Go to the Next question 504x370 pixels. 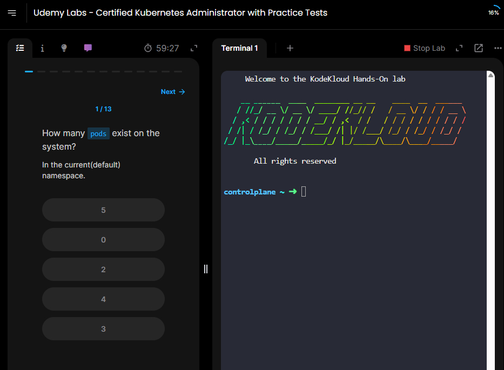[173, 92]
